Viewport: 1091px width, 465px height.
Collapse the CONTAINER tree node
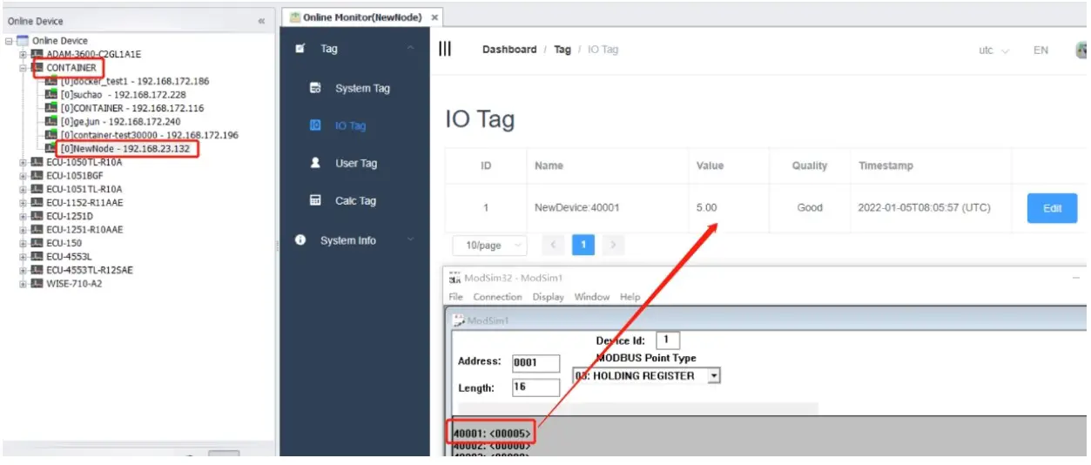[23, 67]
